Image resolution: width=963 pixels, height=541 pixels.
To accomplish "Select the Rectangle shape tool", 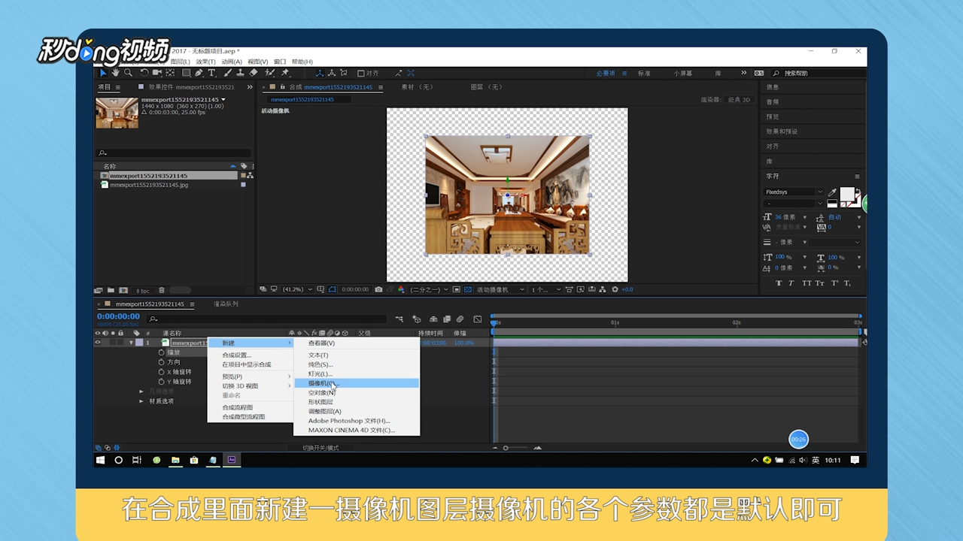I will (x=185, y=73).
